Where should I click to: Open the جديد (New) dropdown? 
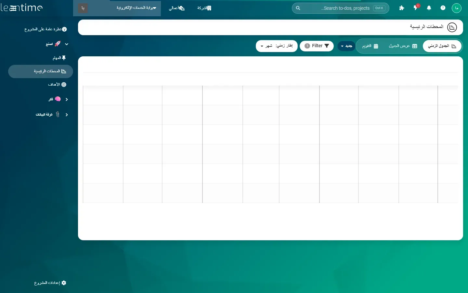pos(346,46)
